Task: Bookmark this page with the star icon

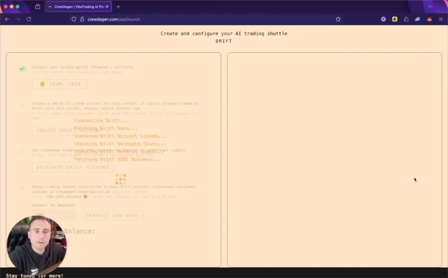Action: (338, 19)
